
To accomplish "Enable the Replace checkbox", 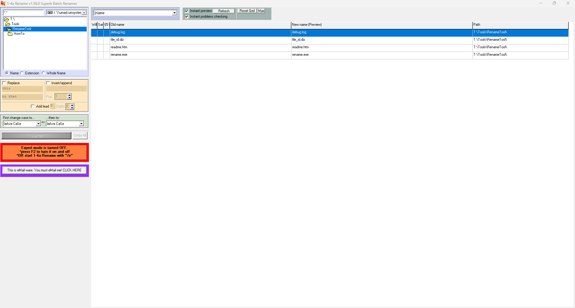I will pos(4,83).
